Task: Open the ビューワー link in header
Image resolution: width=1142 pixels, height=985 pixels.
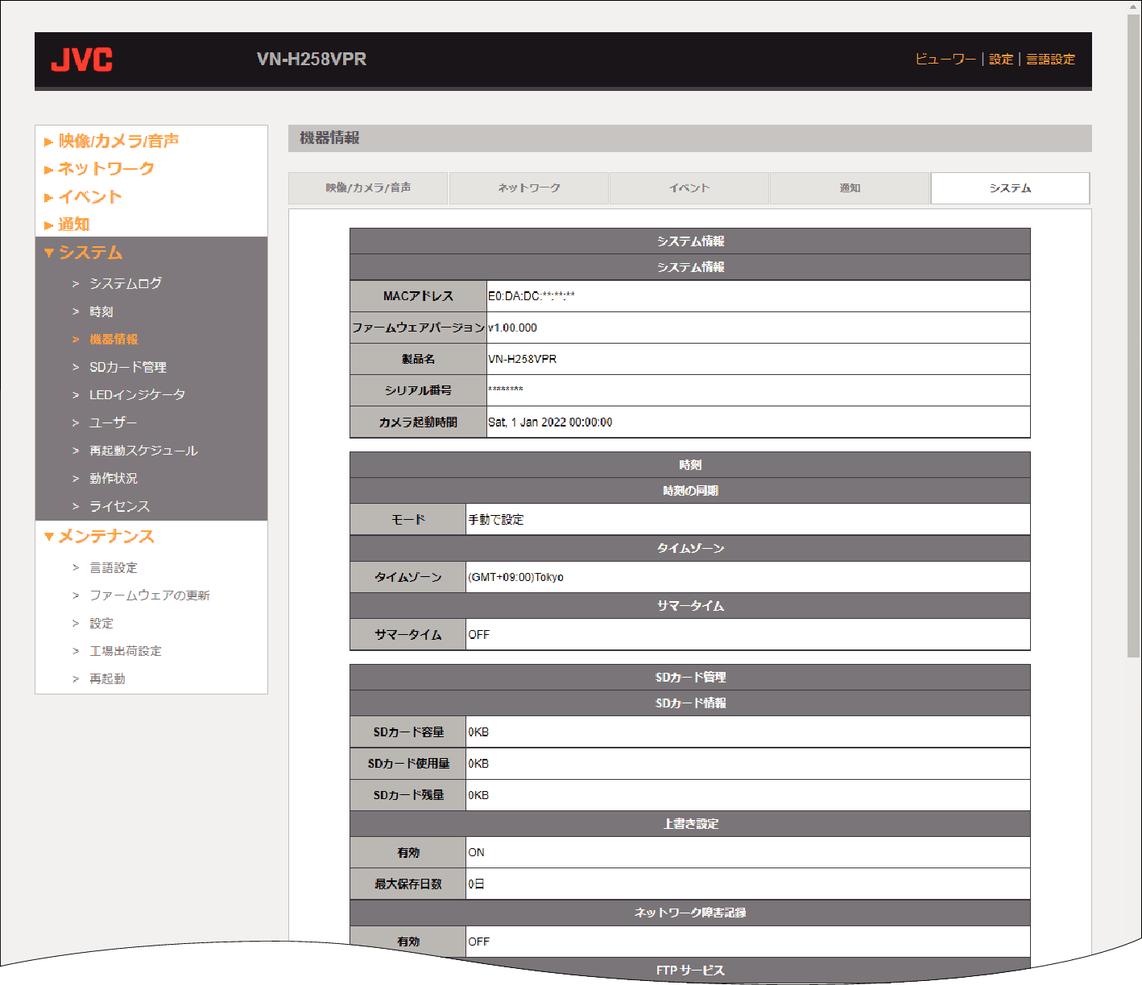Action: click(945, 59)
